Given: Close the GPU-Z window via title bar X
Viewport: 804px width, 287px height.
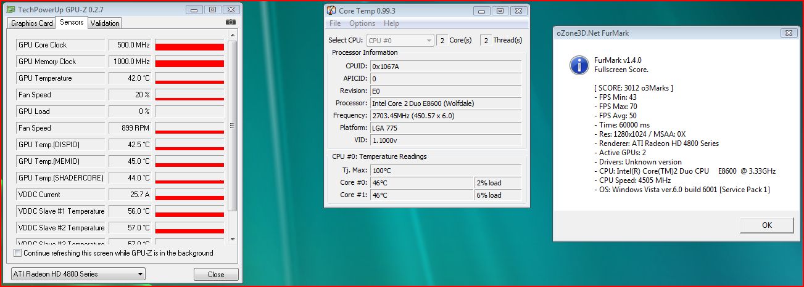Looking at the screenshot, I should tap(230, 9).
